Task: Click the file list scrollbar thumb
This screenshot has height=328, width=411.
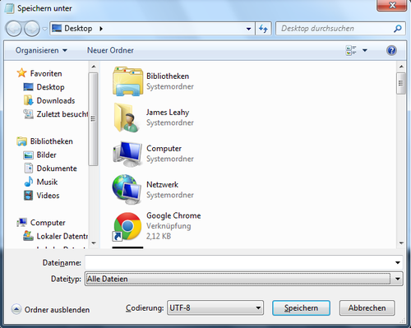Action: click(401, 84)
